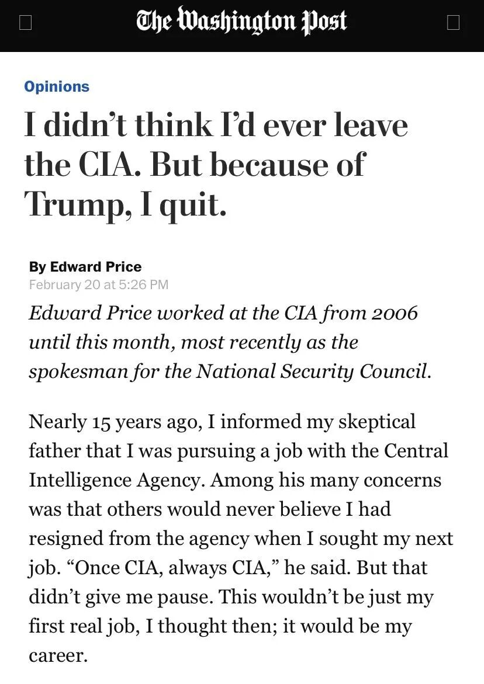This screenshot has width=484, height=684.
Task: Click the February 20 at 5:26 PM timestamp
Action: [99, 284]
